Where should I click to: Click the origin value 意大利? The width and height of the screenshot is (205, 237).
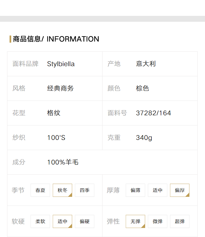pos(146,64)
